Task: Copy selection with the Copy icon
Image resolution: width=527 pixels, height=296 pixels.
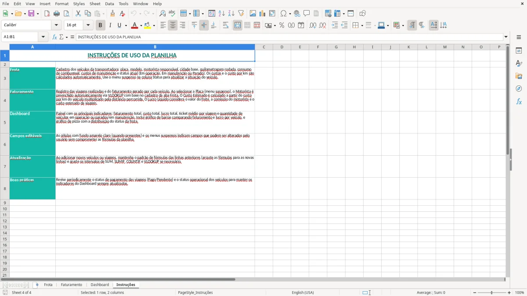Action: pyautogui.click(x=88, y=14)
